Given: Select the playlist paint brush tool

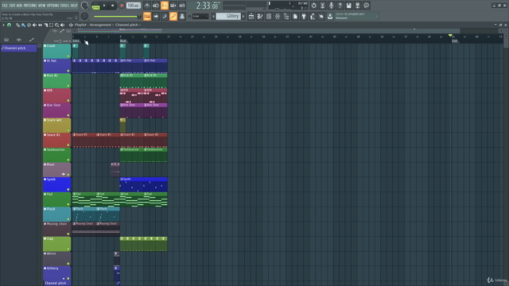Looking at the screenshot, I should (23, 25).
